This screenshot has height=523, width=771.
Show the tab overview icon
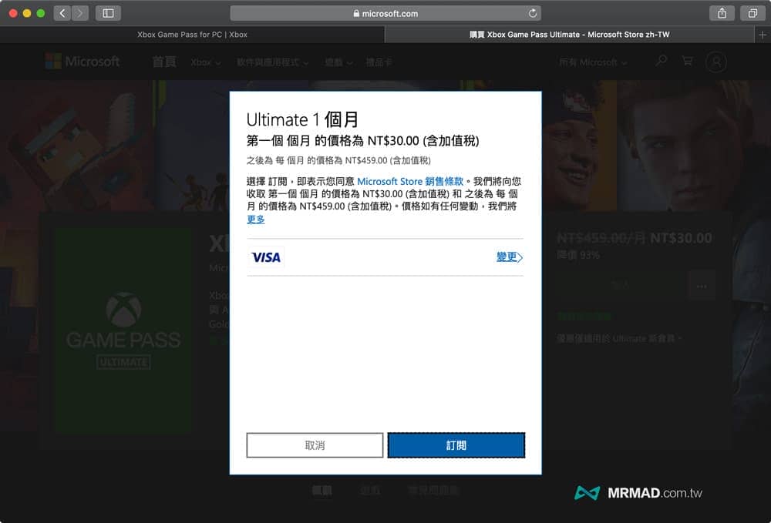tap(752, 13)
